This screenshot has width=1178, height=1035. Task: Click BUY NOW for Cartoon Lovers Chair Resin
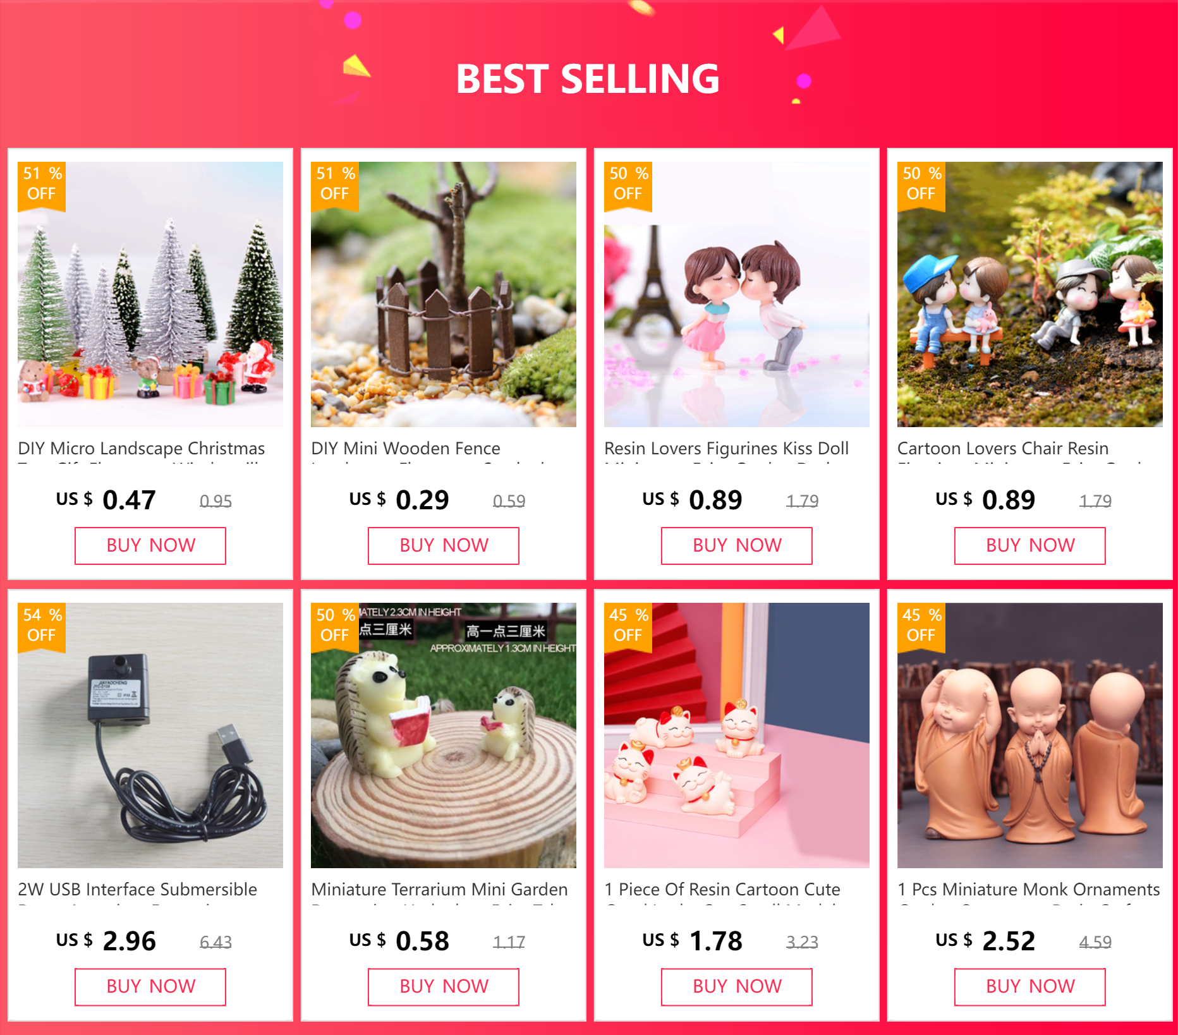click(1030, 546)
